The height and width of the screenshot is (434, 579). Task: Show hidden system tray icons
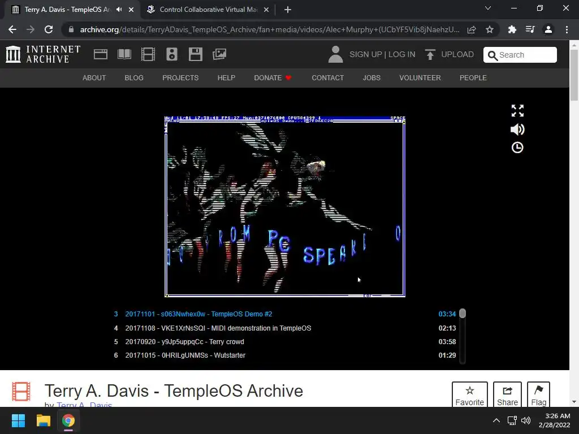tap(496, 420)
